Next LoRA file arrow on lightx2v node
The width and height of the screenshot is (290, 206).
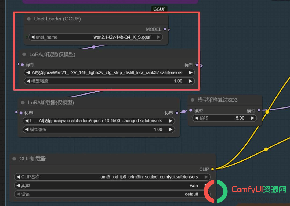pyautogui.click(x=191, y=72)
